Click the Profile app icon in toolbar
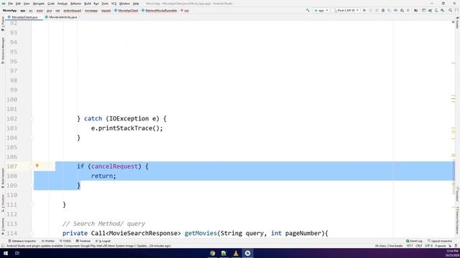Screen dimensions: 460x258 tap(395, 10)
